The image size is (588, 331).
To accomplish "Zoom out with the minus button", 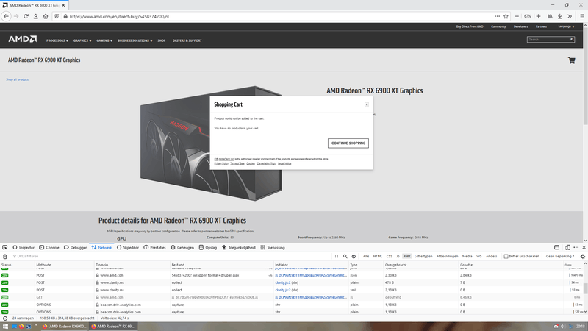I will [517, 16].
